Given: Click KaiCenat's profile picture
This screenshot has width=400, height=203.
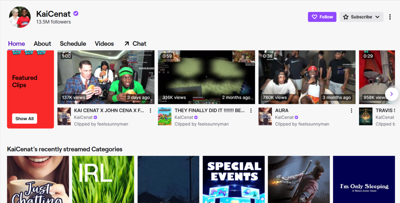Looking at the screenshot, I should coord(20,17).
